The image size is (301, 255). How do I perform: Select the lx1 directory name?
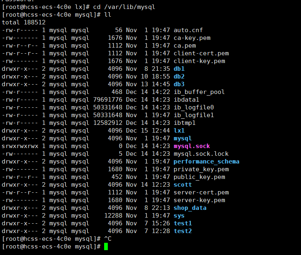[179, 131]
